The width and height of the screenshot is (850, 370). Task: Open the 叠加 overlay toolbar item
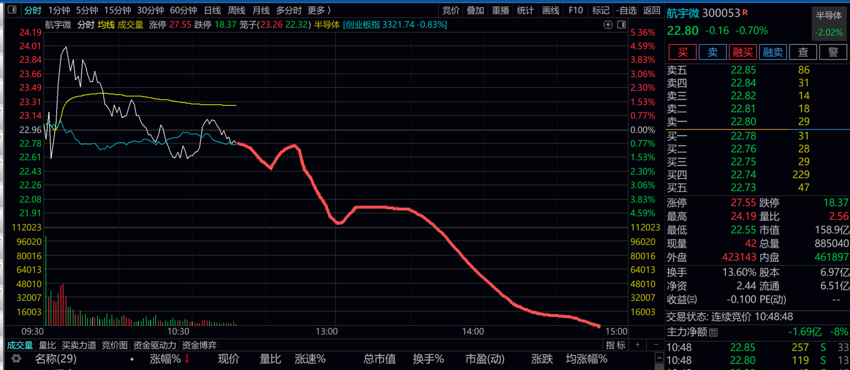[x=475, y=10]
